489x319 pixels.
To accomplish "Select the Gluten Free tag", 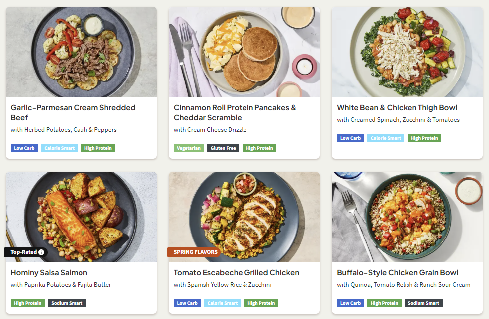I will point(223,148).
